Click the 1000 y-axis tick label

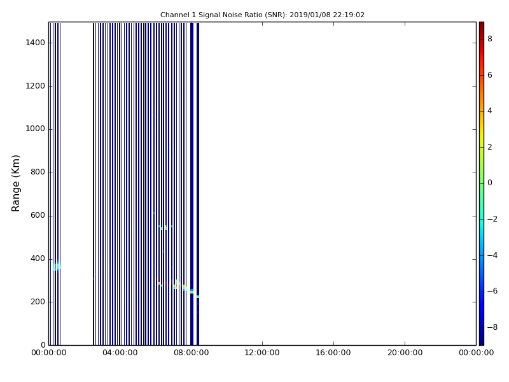pyautogui.click(x=36, y=129)
